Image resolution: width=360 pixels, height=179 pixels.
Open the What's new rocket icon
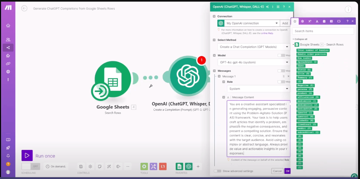8,148
